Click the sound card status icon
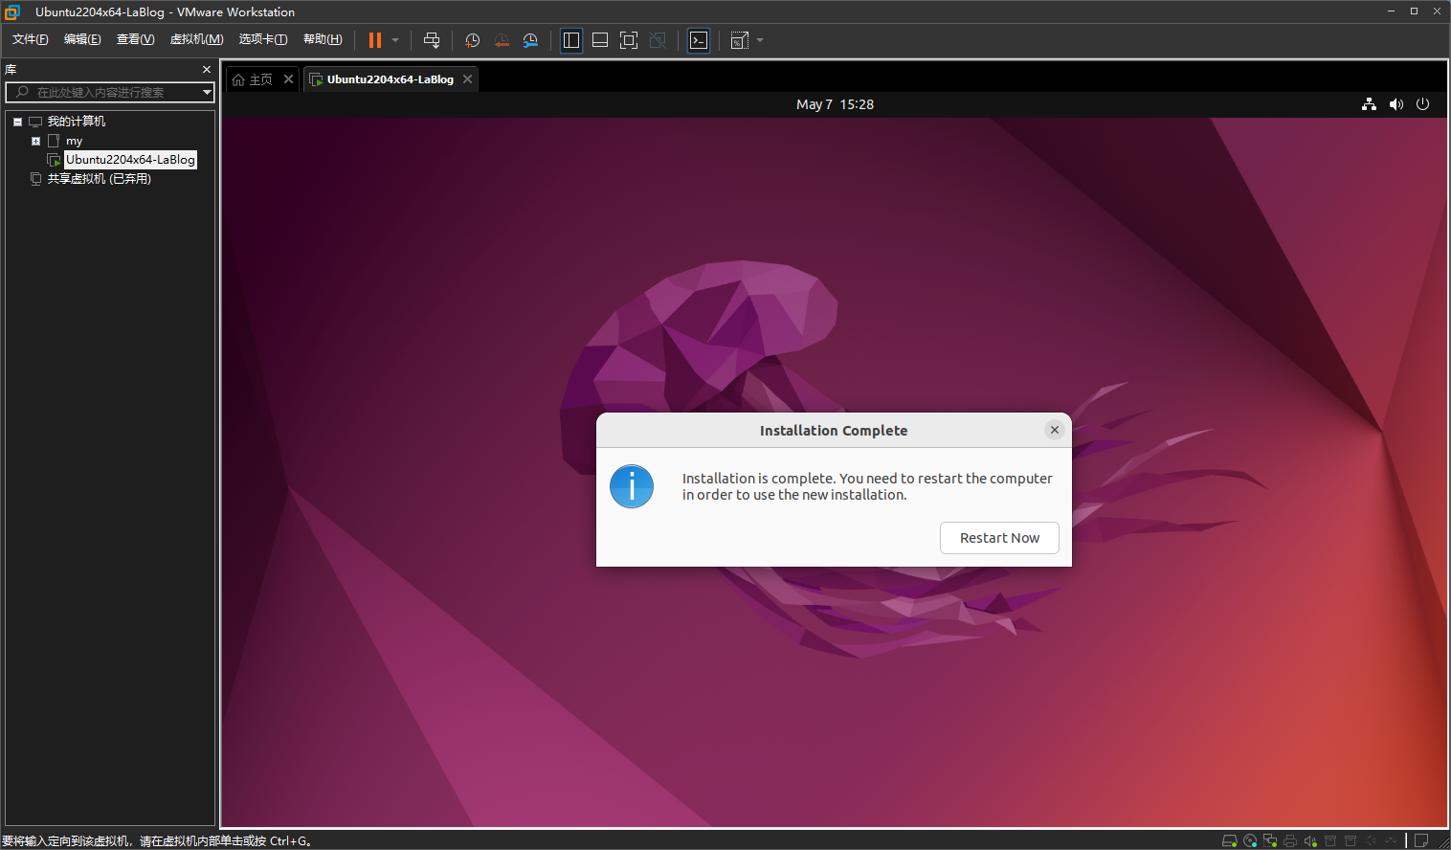The height and width of the screenshot is (850, 1451). click(1310, 840)
